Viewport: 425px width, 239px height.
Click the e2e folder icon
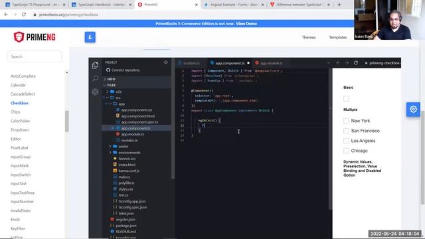point(112,92)
